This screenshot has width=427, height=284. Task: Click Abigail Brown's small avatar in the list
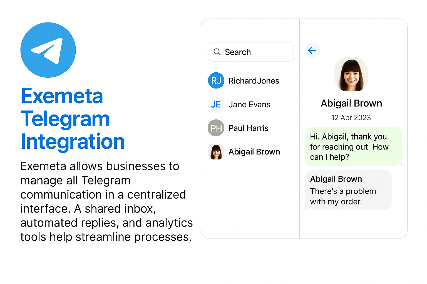coord(216,152)
